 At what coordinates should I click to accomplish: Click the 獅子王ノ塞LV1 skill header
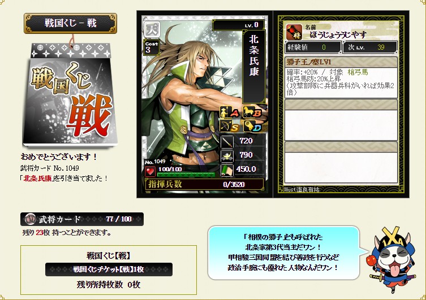tap(341, 62)
